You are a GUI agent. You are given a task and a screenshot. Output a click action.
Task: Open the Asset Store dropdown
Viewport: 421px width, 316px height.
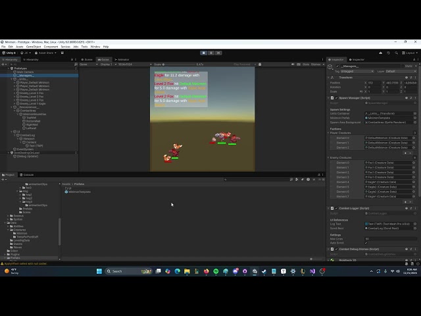(x=45, y=53)
